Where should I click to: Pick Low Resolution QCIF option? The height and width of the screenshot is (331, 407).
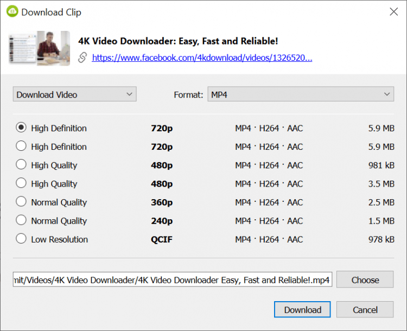click(x=21, y=239)
